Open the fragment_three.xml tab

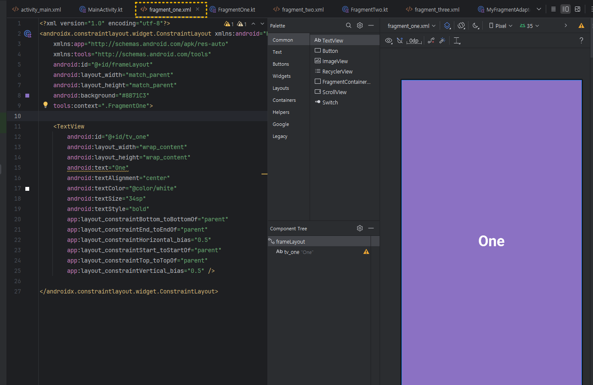(432, 9)
